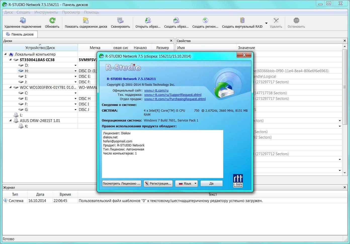Collapse the WDC WD1003FBYX drive node
350x244 pixels.
pos(11,87)
